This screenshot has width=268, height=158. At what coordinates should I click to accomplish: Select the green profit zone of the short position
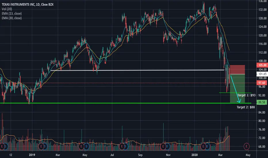point(238,88)
